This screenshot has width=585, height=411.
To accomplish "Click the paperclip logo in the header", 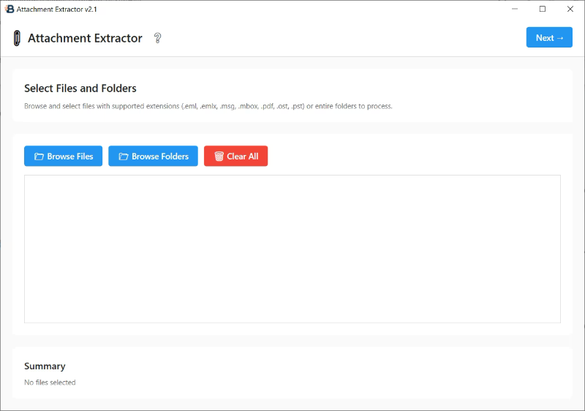I will pos(17,38).
